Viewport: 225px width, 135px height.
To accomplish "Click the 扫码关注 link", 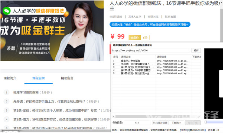I will point(153,17).
